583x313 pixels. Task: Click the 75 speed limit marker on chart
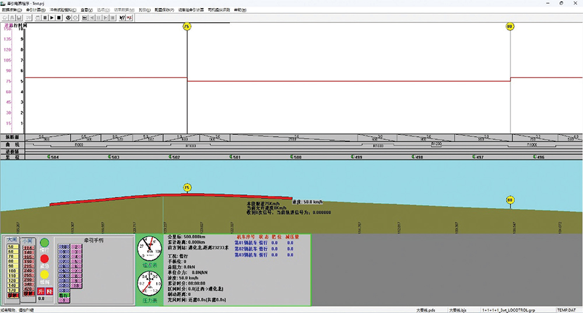(x=187, y=27)
